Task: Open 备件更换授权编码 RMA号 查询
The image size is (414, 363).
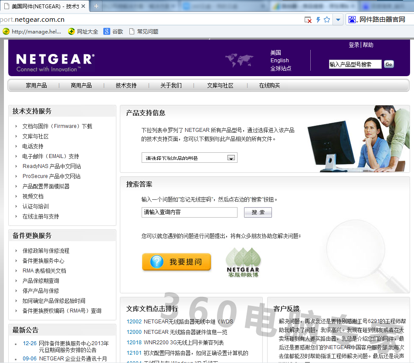Action: (x=62, y=311)
